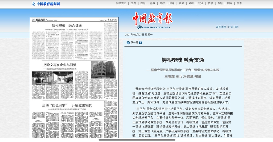The height and width of the screenshot is (142, 273).
Task: Select the 考研 menu item
Action: [191, 3]
